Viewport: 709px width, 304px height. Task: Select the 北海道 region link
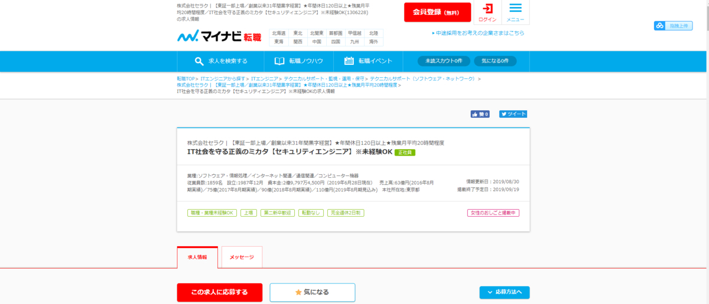[x=279, y=34]
